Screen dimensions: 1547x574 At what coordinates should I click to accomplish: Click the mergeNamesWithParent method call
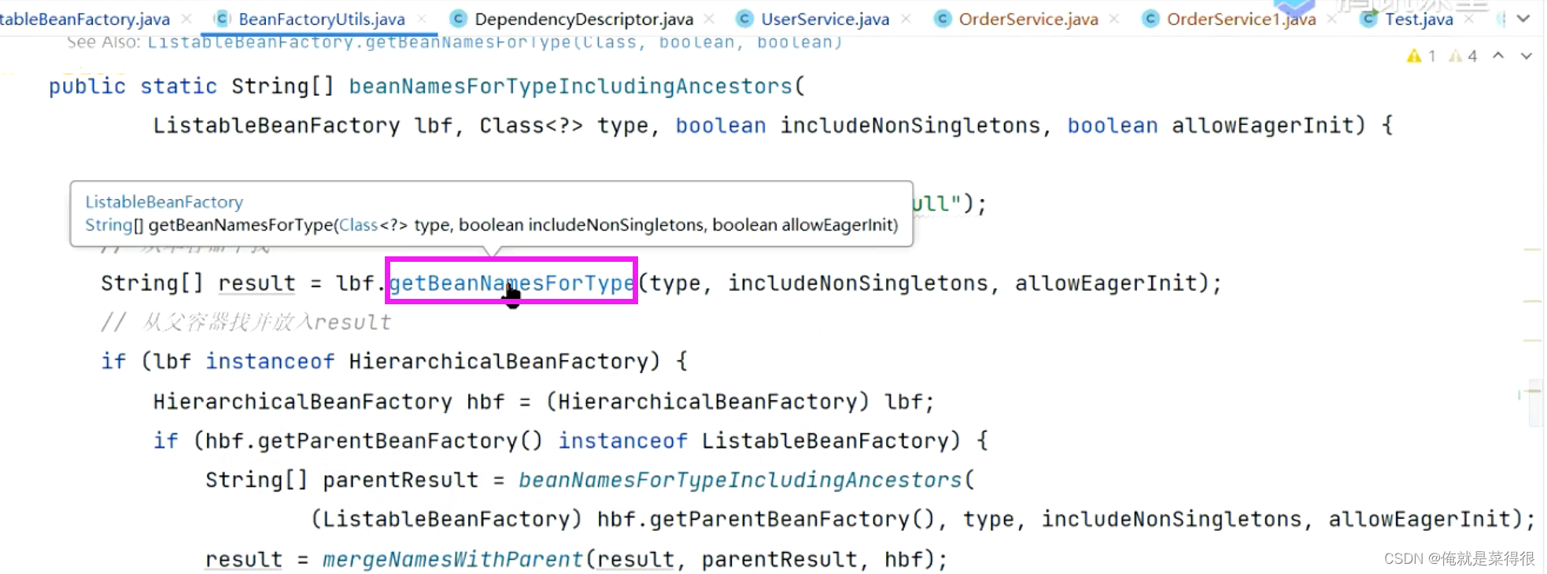pos(452,559)
